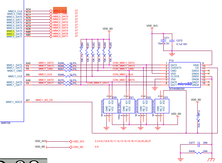222x163 pixels.
Task: Click the ground symbol below C272
Action: (x=172, y=55)
